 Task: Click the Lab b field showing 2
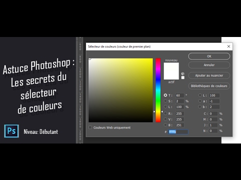pos(214,107)
